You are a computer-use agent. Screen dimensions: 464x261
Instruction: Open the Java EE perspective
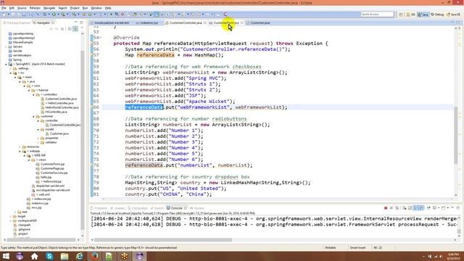(453, 14)
